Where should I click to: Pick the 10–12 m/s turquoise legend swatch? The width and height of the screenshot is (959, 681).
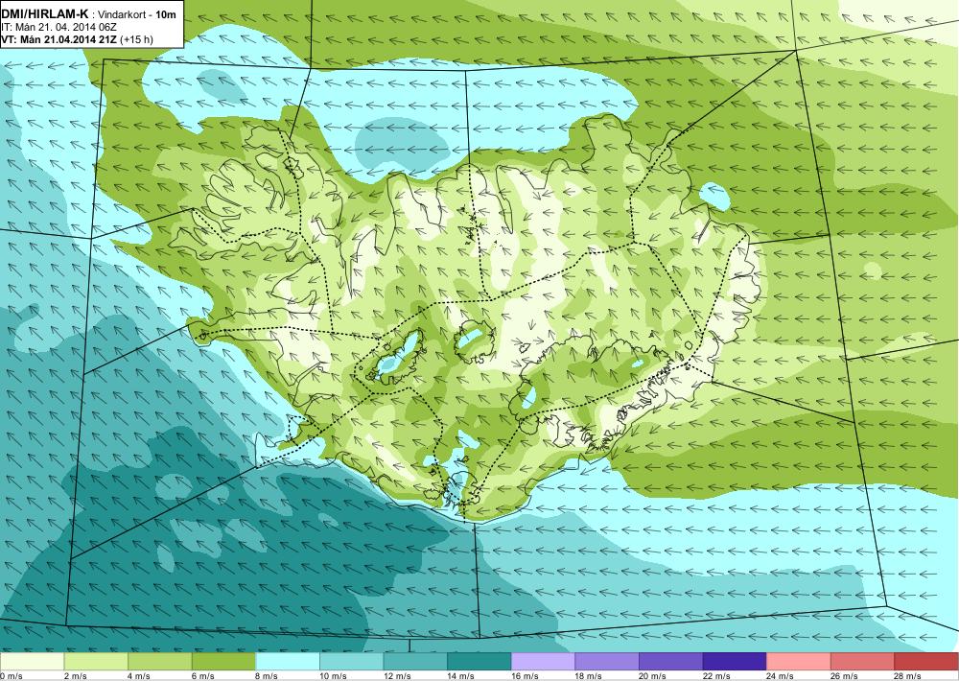coord(352,662)
